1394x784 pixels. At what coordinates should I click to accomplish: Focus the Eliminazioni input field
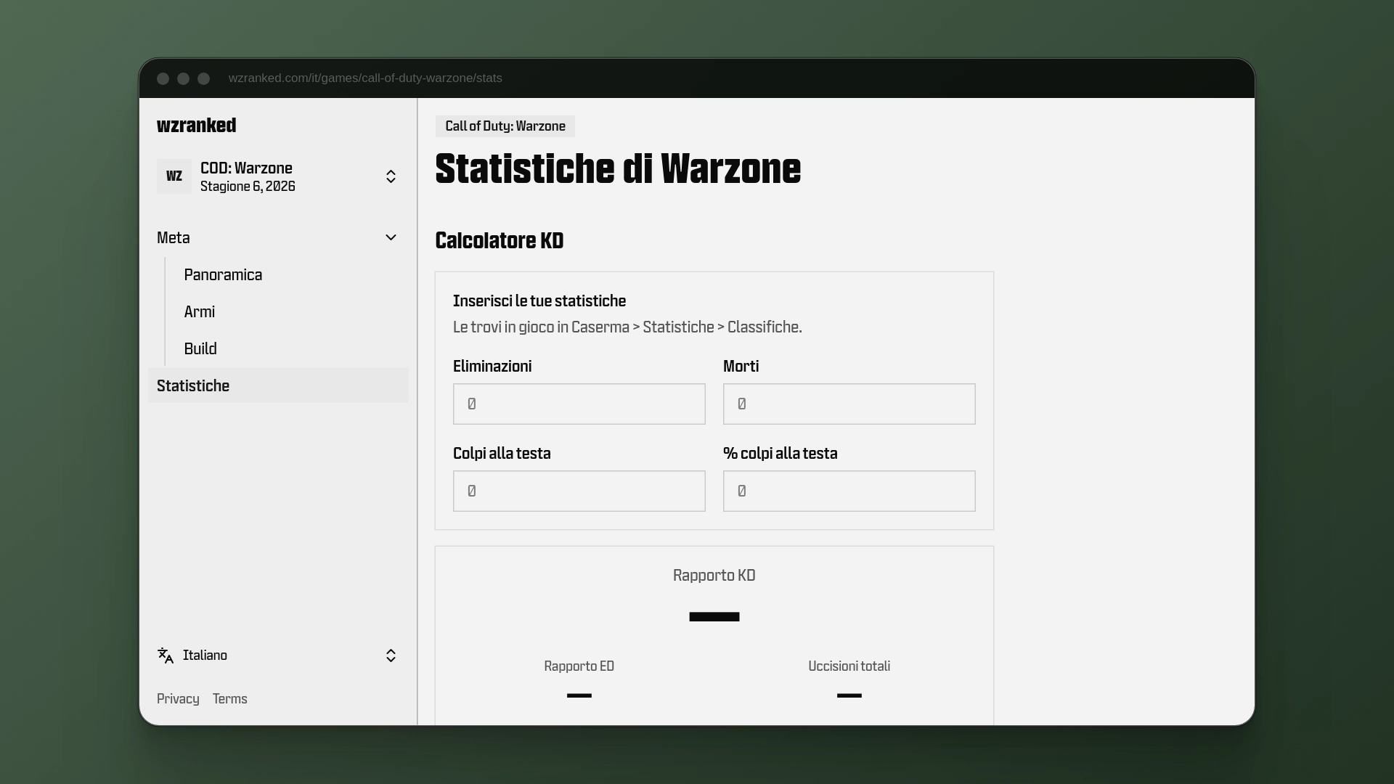point(579,404)
